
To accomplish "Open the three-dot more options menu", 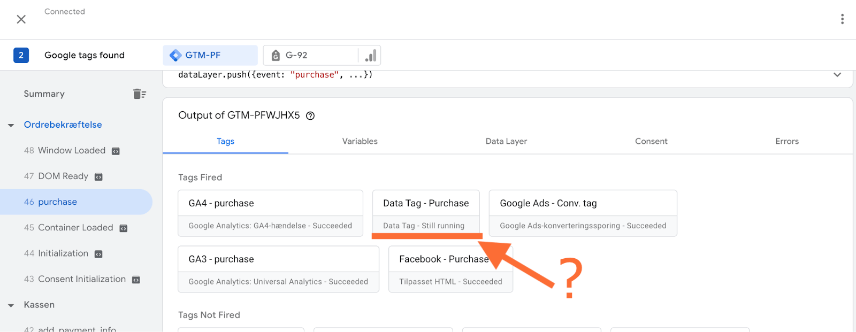I will (842, 19).
